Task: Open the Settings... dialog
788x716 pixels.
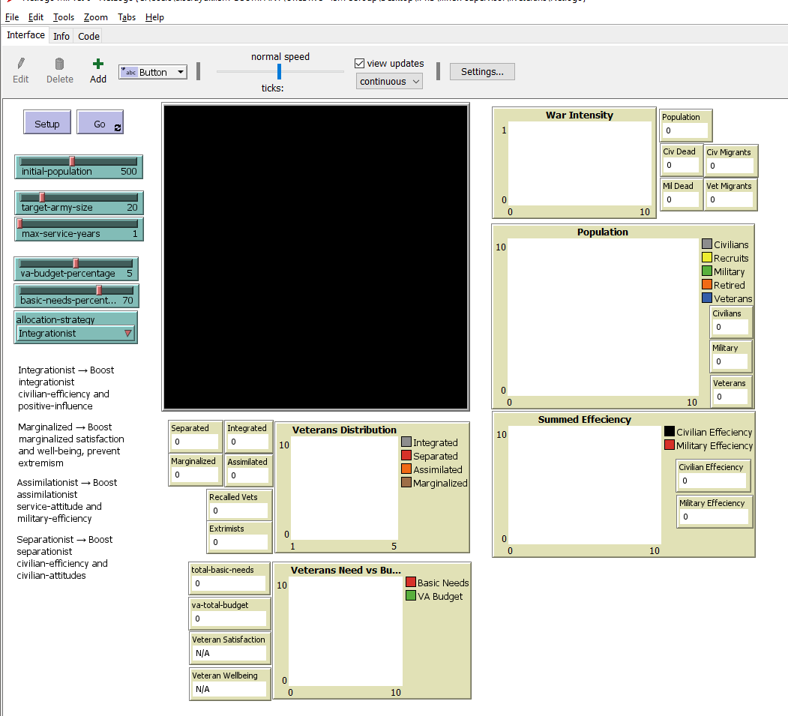Action: (x=482, y=71)
